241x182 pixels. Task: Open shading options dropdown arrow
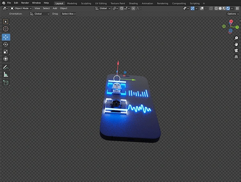tap(232, 8)
